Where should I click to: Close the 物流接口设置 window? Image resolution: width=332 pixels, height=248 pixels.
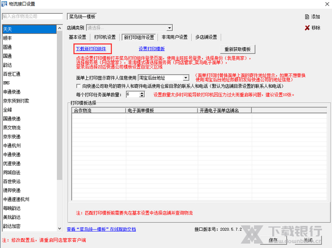(x=327, y=4)
